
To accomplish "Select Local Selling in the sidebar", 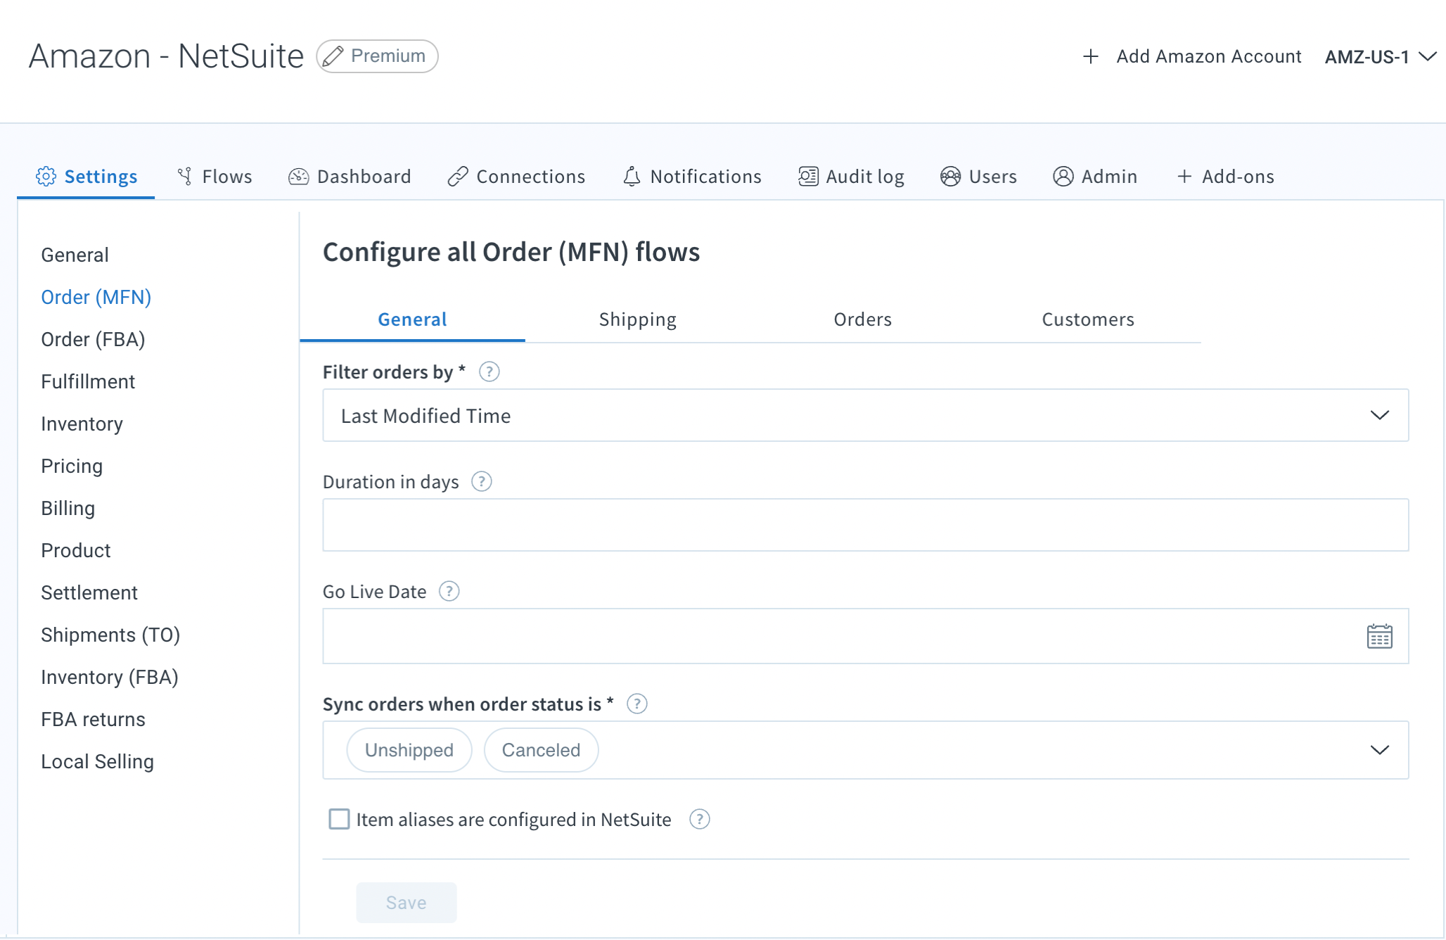I will [98, 761].
